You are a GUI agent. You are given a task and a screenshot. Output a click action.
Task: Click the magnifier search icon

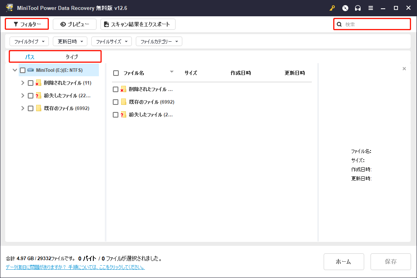[x=339, y=25]
